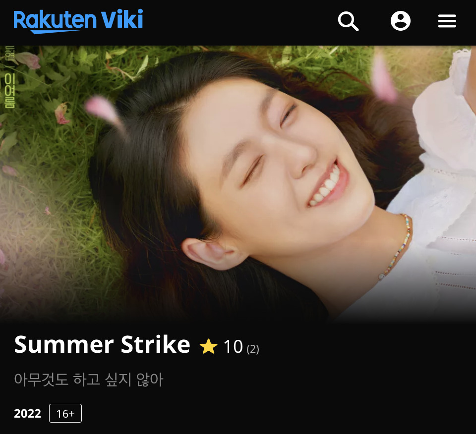Click the word Rakuten in the logo
The image size is (476, 434).
pyautogui.click(x=55, y=20)
